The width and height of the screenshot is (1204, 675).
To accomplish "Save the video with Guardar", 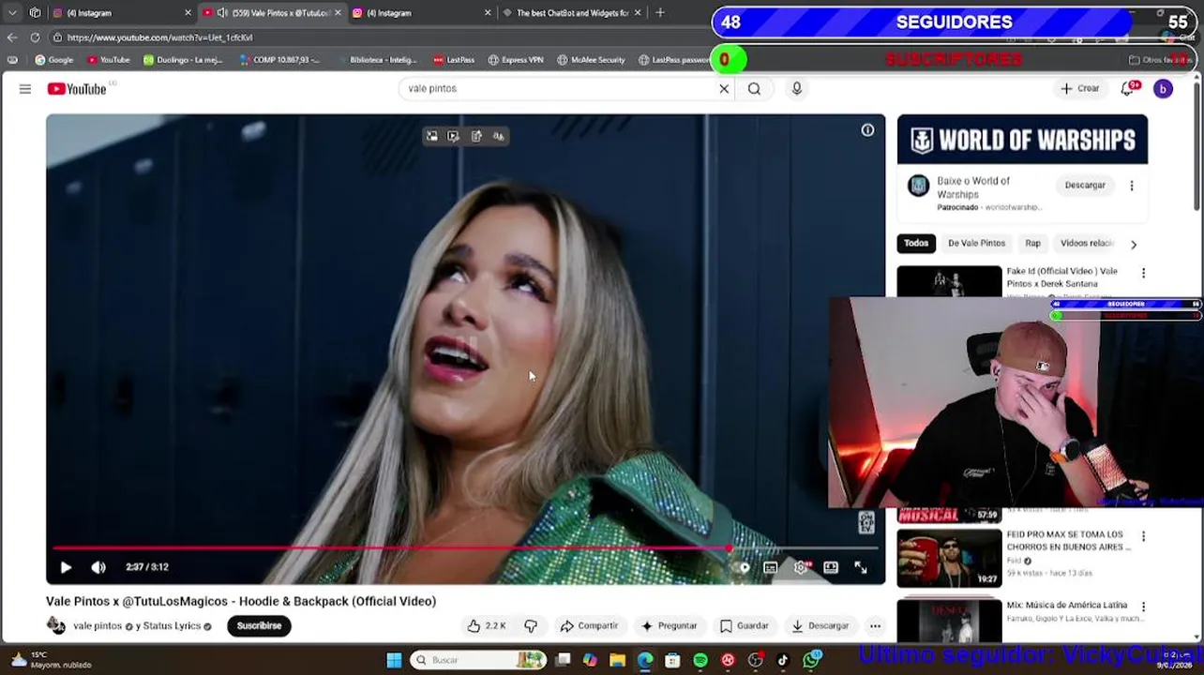I will pyautogui.click(x=744, y=626).
